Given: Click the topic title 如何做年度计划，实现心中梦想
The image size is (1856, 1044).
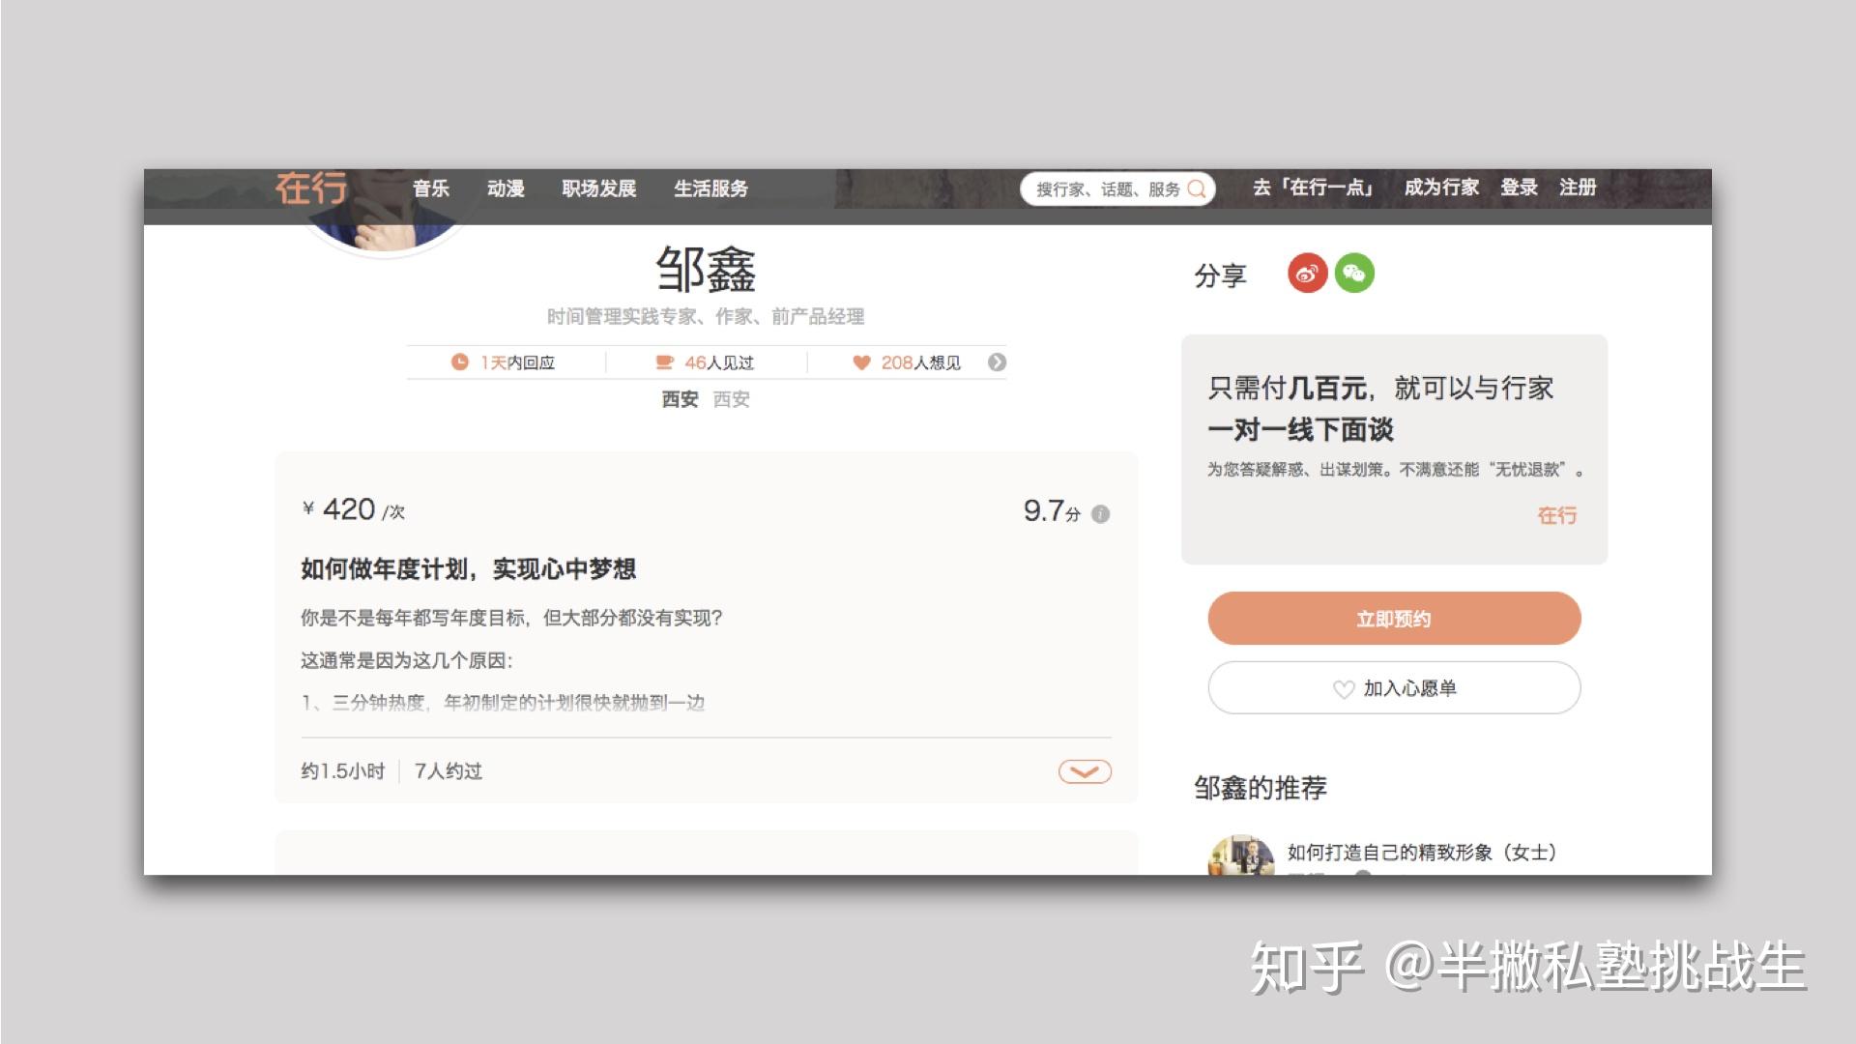Looking at the screenshot, I should click(469, 569).
